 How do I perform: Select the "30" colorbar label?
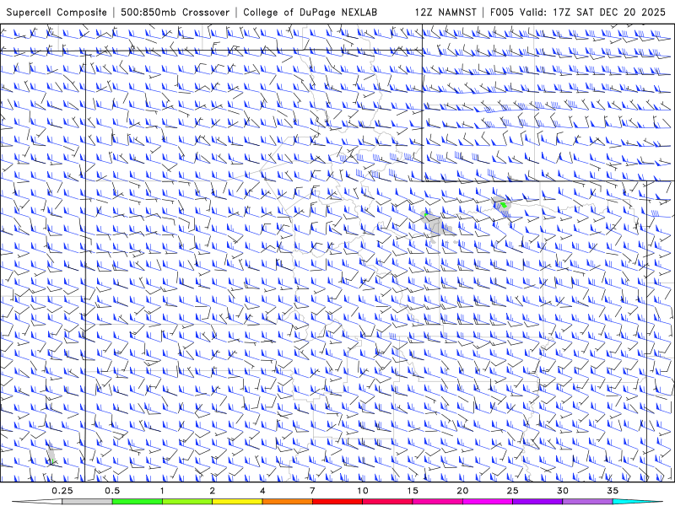(x=563, y=491)
